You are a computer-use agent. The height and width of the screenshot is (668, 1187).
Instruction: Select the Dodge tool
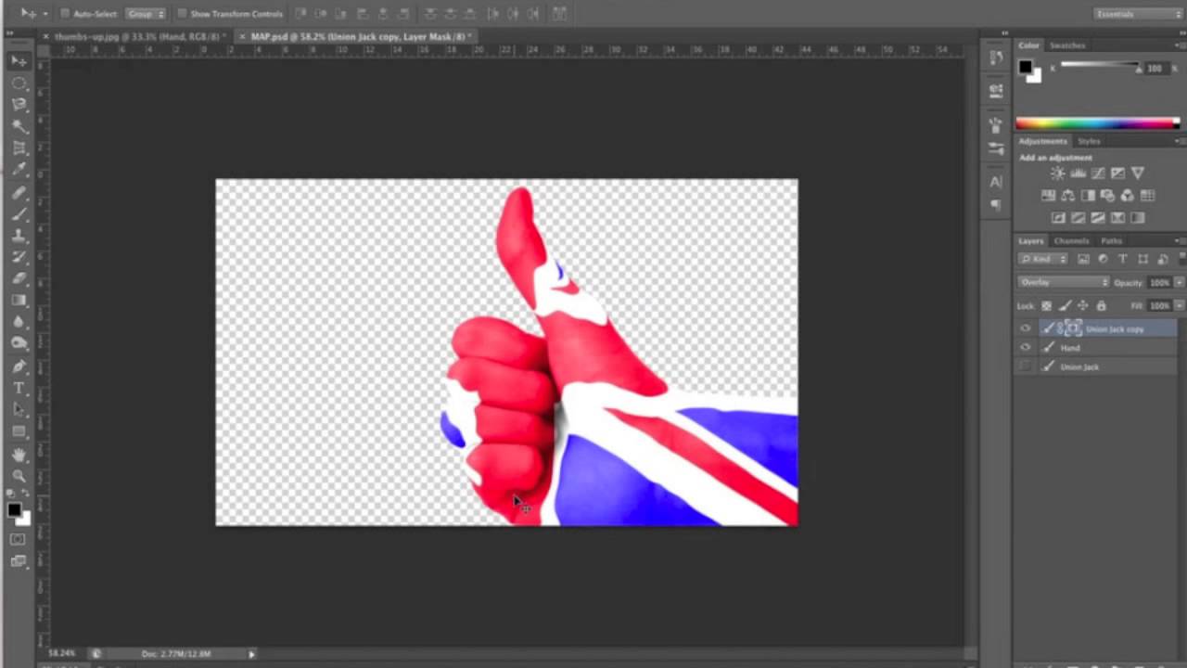(19, 343)
